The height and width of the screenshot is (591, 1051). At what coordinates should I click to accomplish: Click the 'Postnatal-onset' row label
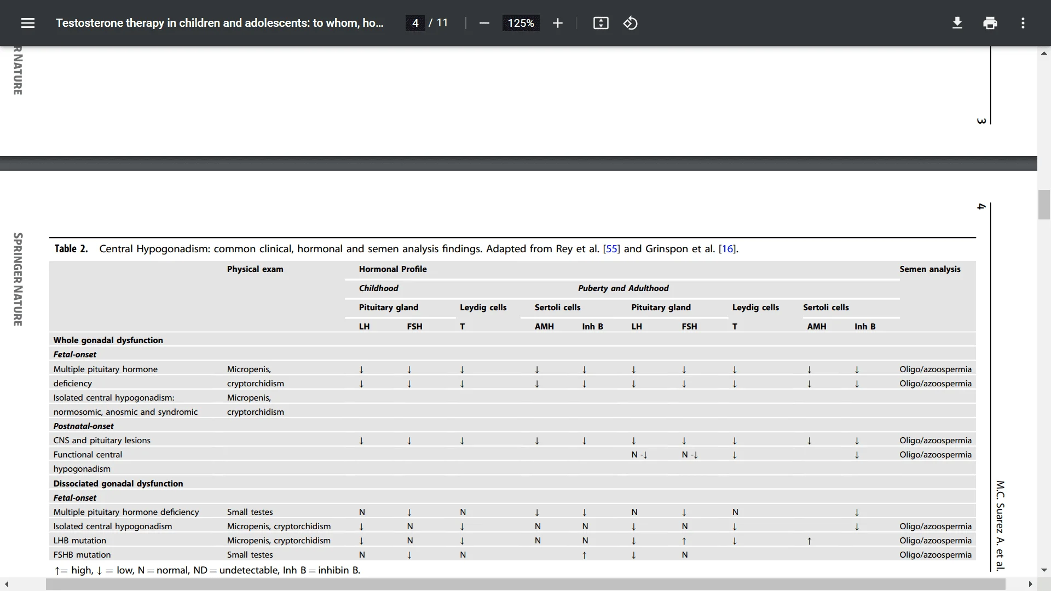pyautogui.click(x=83, y=426)
